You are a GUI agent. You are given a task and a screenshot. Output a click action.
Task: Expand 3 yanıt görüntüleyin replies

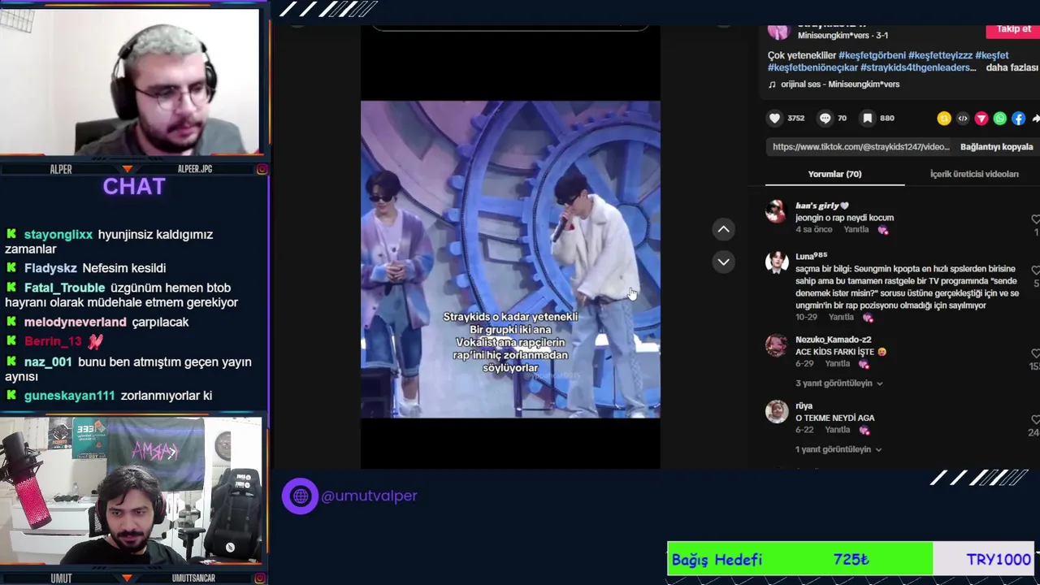[x=838, y=383]
